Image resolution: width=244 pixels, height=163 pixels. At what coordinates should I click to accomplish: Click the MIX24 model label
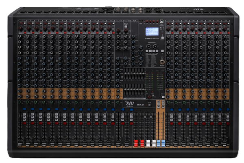tap(141, 105)
